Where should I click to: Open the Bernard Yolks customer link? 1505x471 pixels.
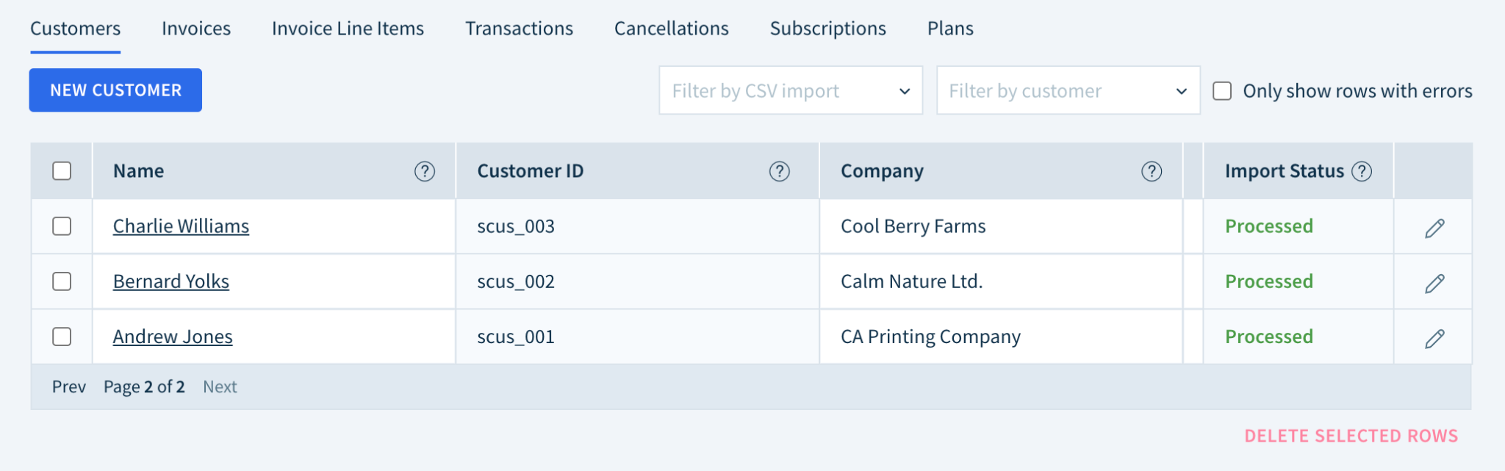pyautogui.click(x=171, y=281)
